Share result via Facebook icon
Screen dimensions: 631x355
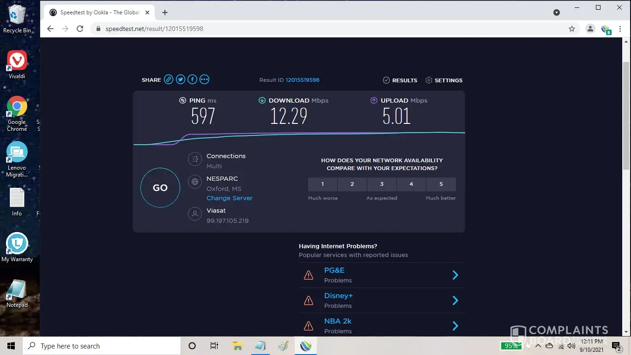(192, 80)
